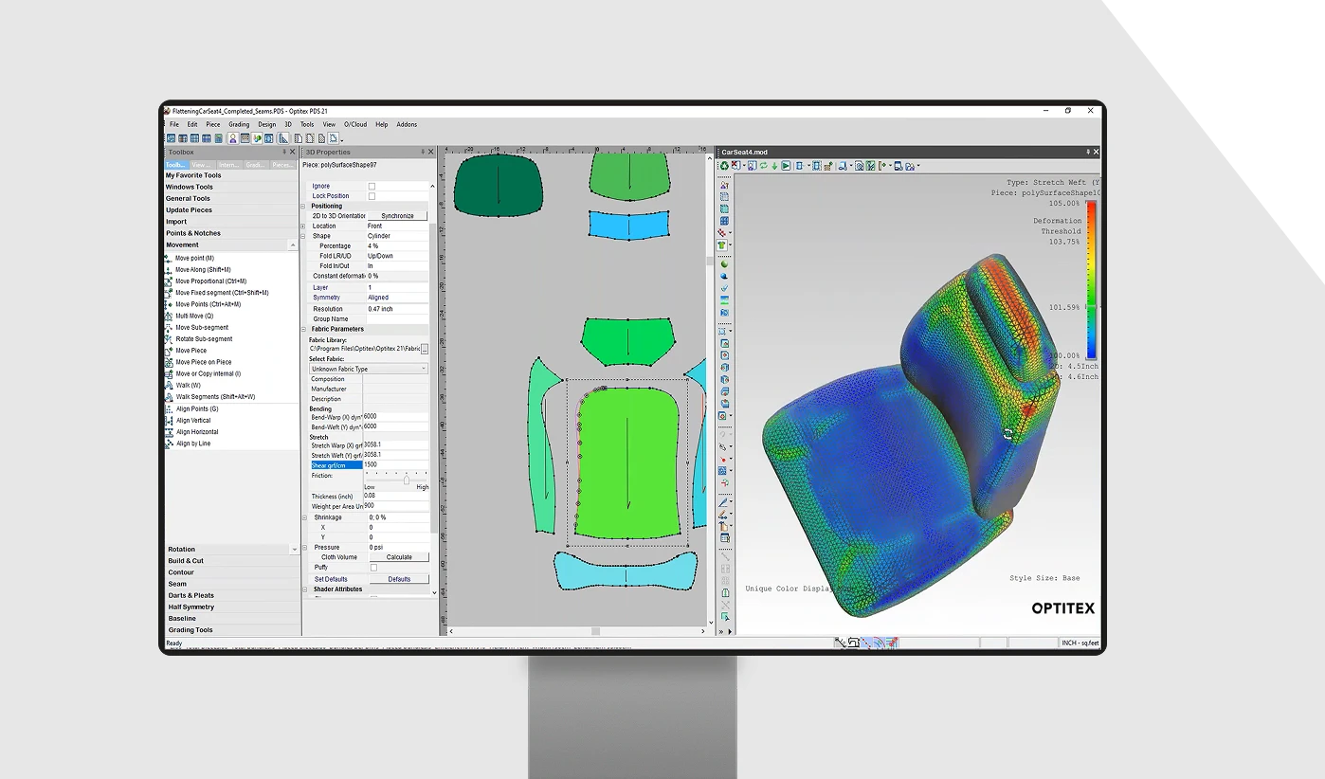The image size is (1325, 779).
Task: Click the green recycle icon in 3D toolbar
Action: click(x=725, y=166)
